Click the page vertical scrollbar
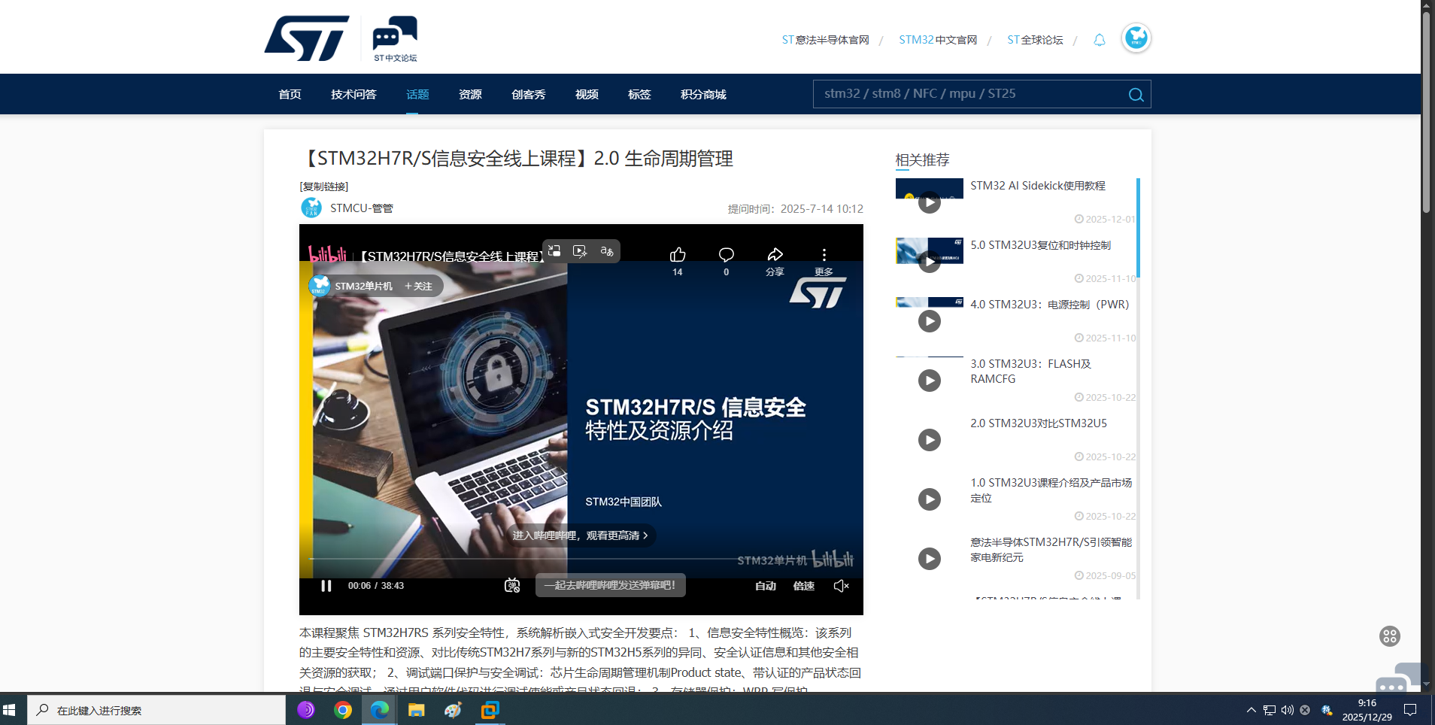The width and height of the screenshot is (1435, 725). [x=1426, y=113]
